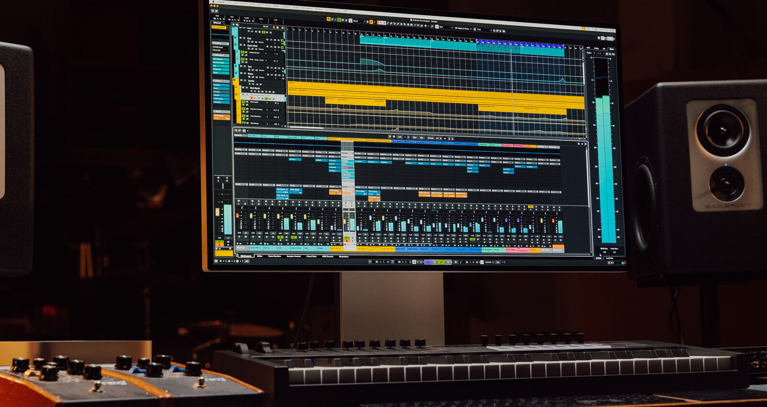Image resolution: width=767 pixels, height=407 pixels.
Task: Solo the Synths folder track
Action: click(245, 80)
